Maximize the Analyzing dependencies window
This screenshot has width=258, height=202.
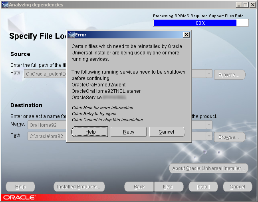click(245, 5)
